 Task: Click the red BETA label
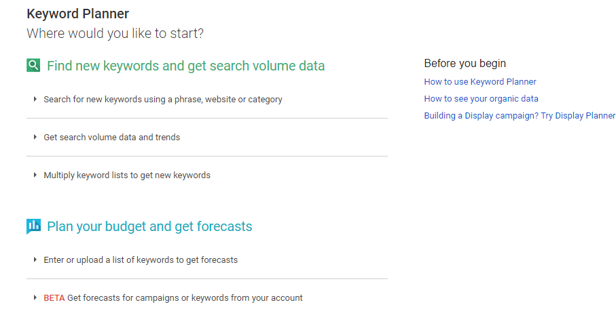(54, 298)
